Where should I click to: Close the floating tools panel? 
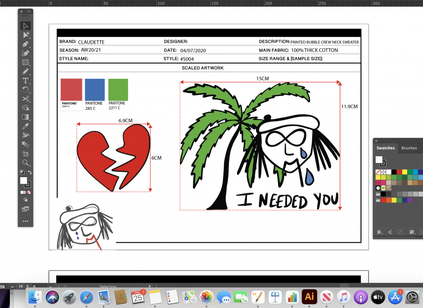21,12
